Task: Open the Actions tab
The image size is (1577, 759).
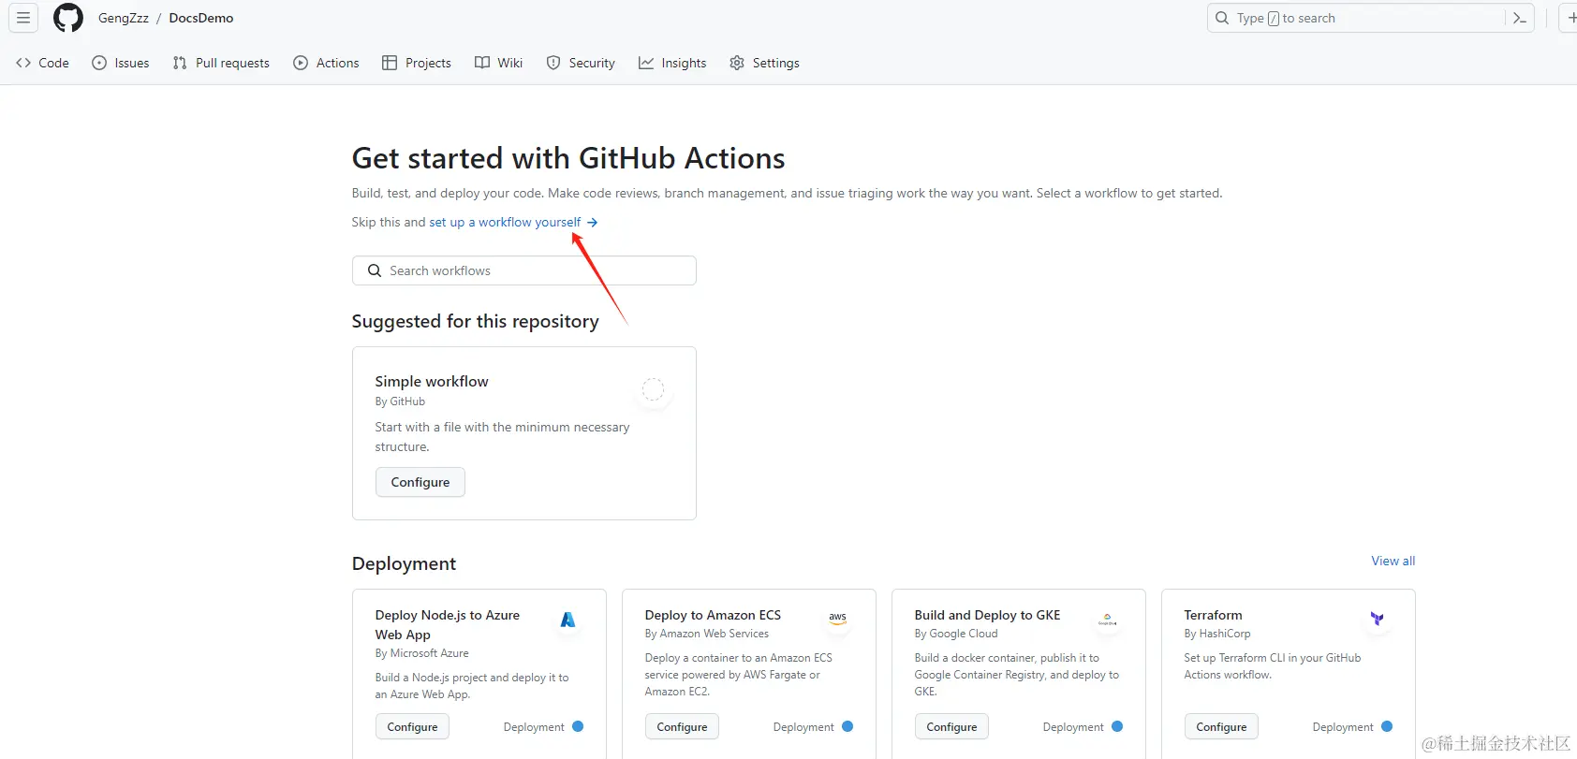Action: pyautogui.click(x=326, y=63)
